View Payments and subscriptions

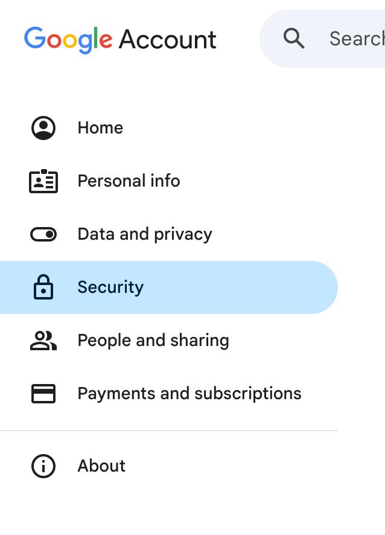pyautogui.click(x=189, y=393)
